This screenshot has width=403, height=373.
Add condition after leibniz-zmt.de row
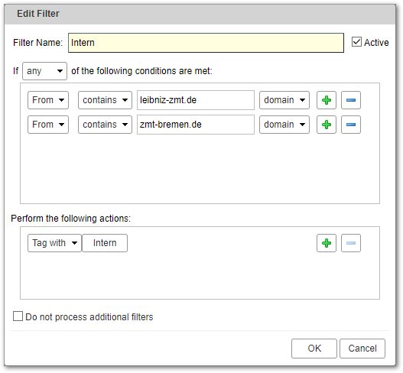pyautogui.click(x=327, y=100)
